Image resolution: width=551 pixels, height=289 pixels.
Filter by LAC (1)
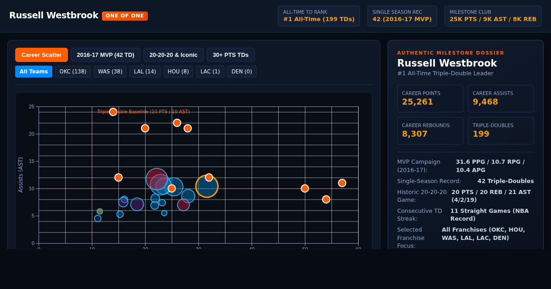(x=210, y=72)
